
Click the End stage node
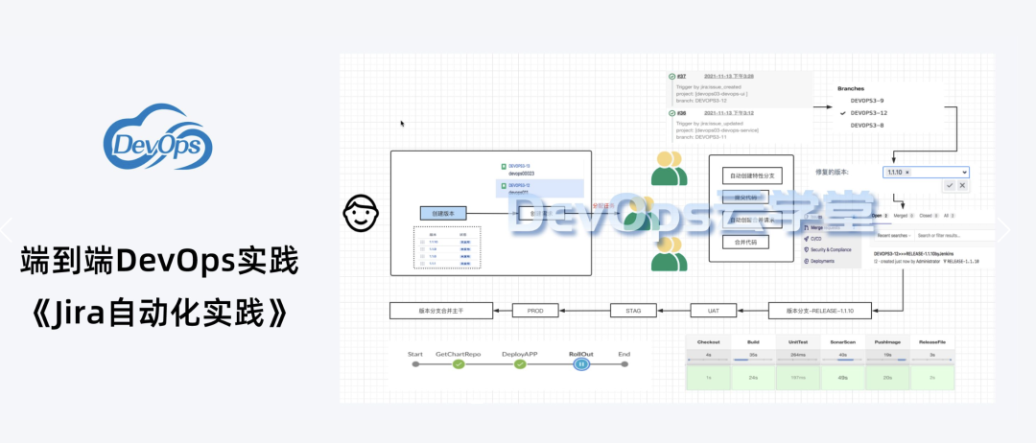coord(624,363)
